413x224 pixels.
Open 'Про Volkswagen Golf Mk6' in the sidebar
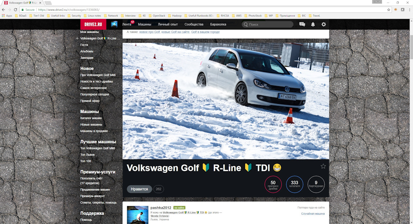tap(98, 75)
